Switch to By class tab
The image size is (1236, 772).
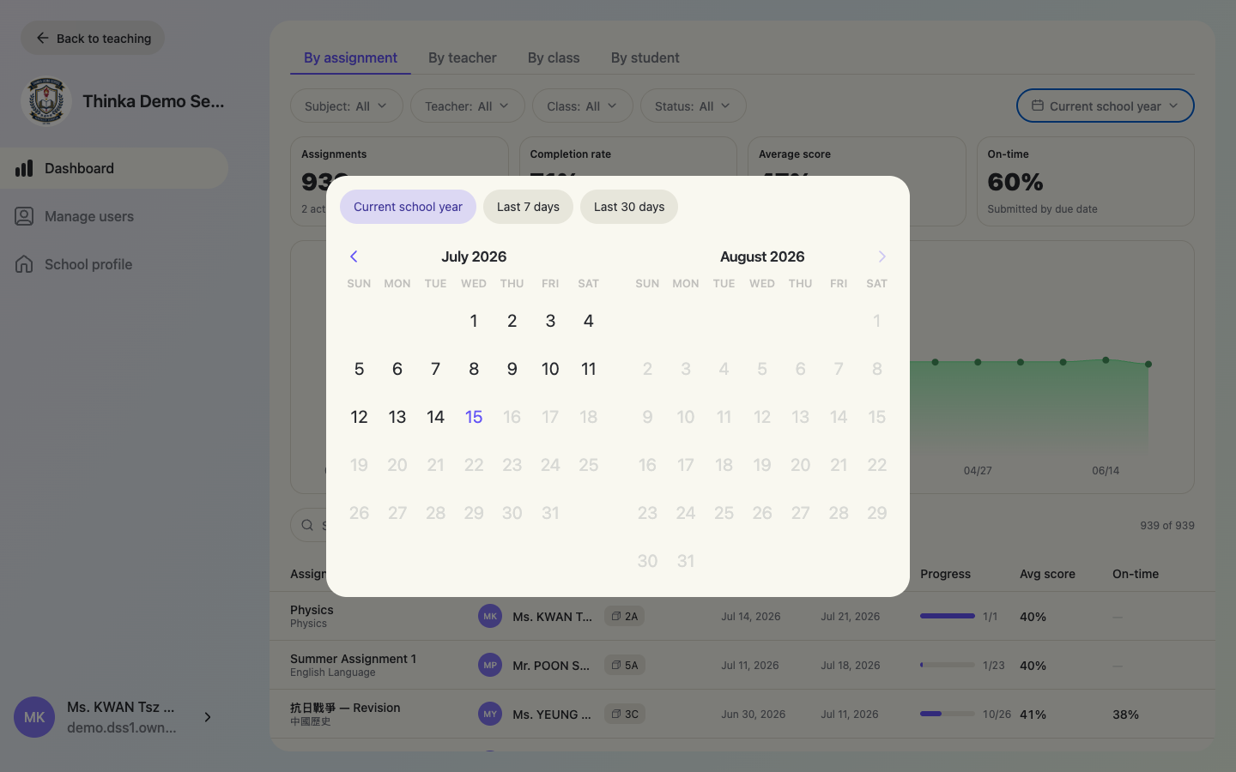click(x=554, y=57)
